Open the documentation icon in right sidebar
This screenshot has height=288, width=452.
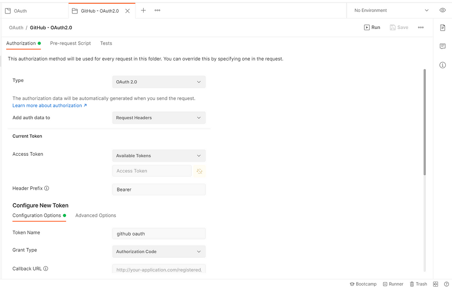(443, 28)
